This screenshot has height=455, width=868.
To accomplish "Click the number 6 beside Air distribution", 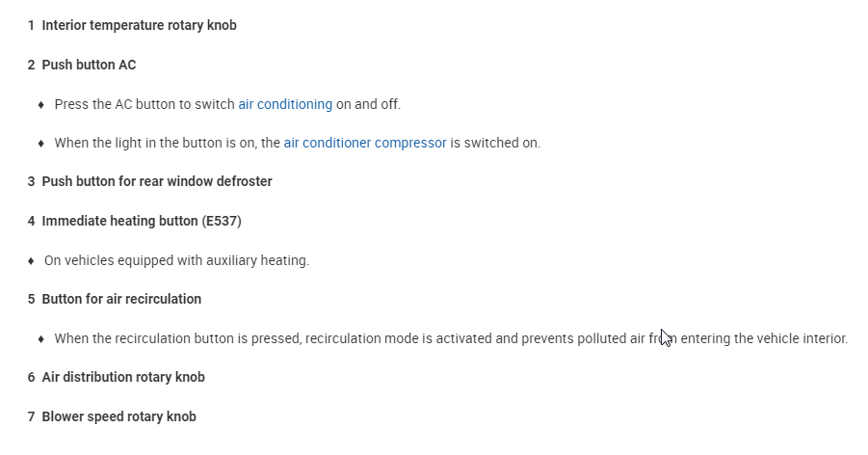I will coord(31,377).
